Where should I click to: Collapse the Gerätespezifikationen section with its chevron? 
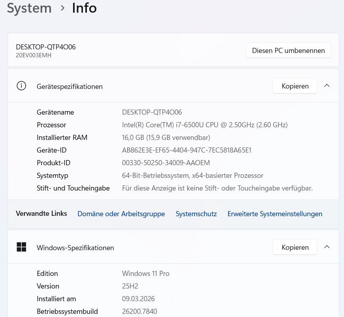(x=327, y=86)
